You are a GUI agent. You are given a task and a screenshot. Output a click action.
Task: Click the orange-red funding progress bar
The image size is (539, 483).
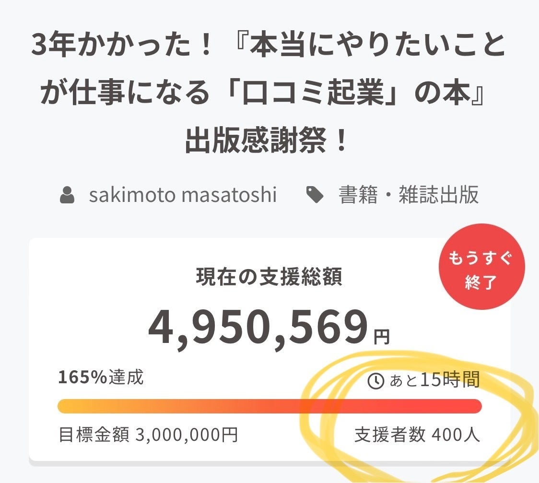269,406
